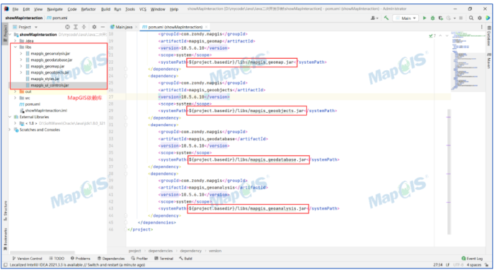Open the Refactor menu
The height and width of the screenshot is (270, 496).
pos(88,9)
